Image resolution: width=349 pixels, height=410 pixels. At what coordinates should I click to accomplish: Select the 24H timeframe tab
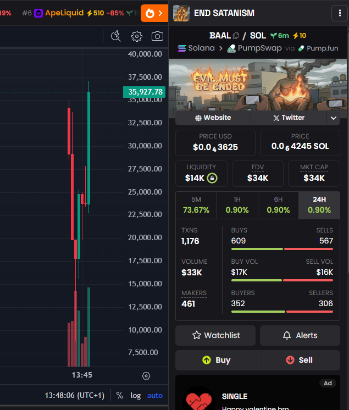[x=319, y=205]
